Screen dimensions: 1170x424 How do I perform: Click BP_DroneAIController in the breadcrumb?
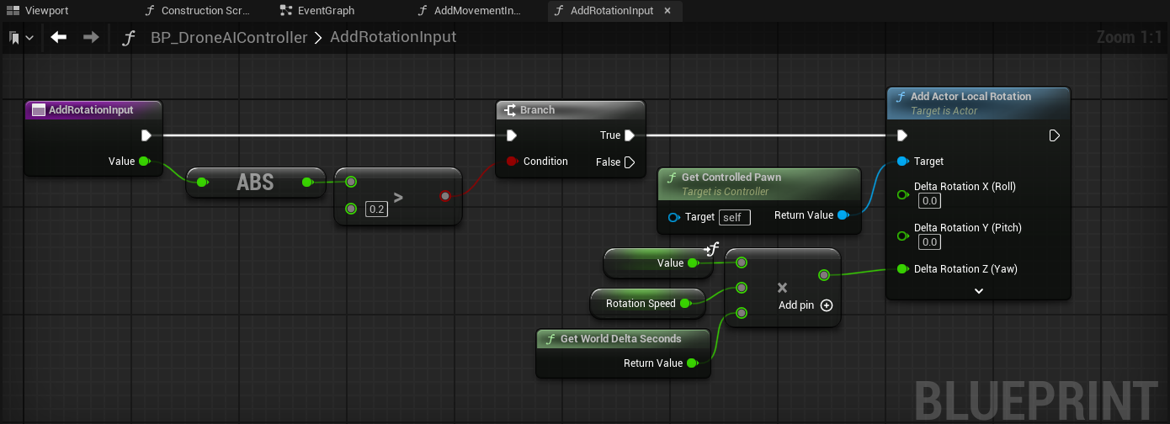click(229, 37)
